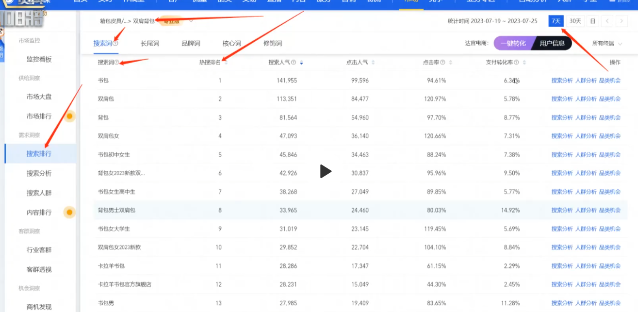Click help icon beside 搜索人气 header
638x312 pixels.
point(294,63)
